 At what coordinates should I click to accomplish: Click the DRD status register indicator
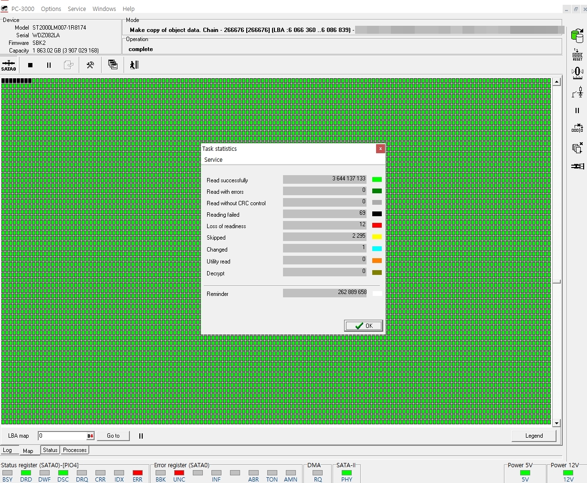pyautogui.click(x=26, y=473)
